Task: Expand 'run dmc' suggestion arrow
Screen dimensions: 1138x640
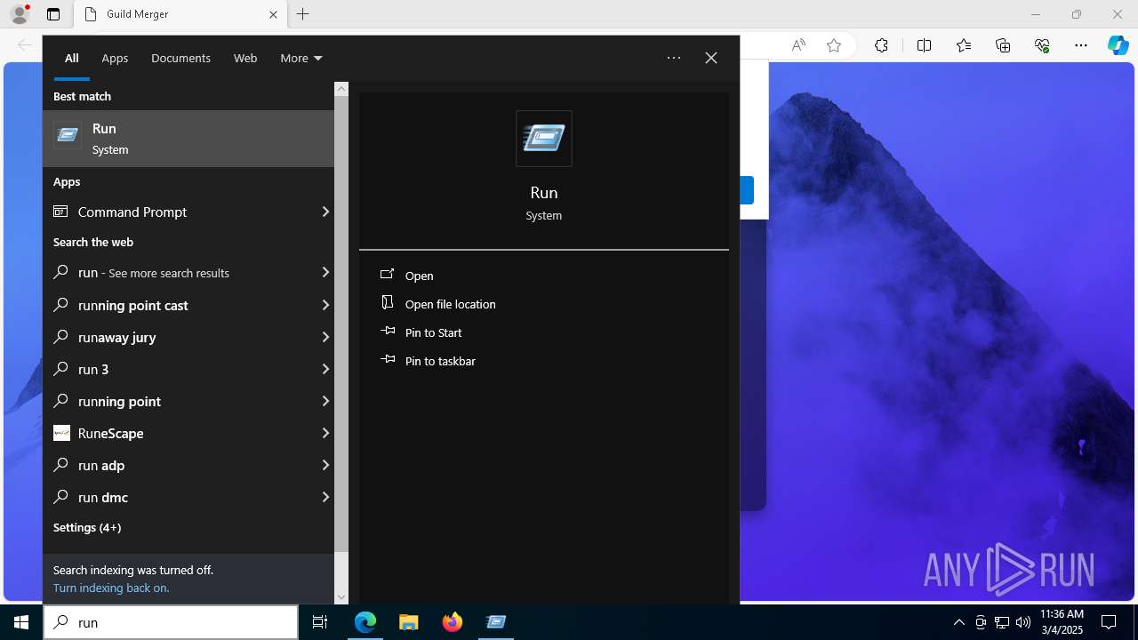Action: 325,497
